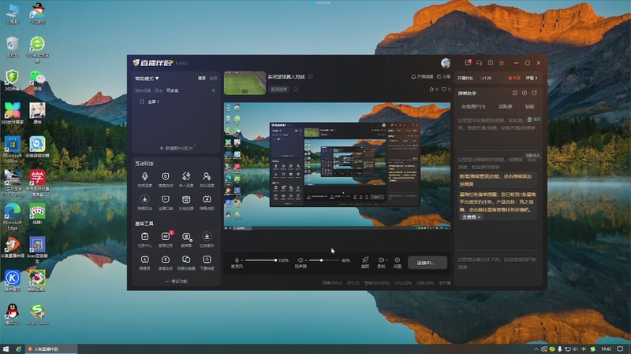Click the 未开播 status label
This screenshot has height=354, width=631.
pyautogui.click(x=444, y=283)
